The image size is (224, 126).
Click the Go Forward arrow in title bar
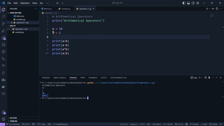pos(62,3)
